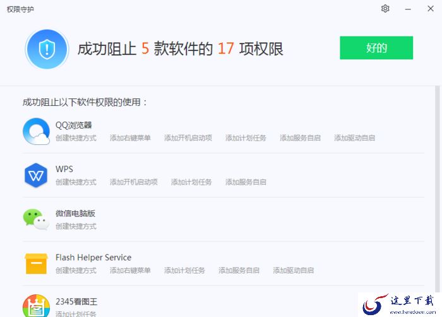The image size is (442, 317).
Task: Open settings via the gear icon
Action: point(385,9)
